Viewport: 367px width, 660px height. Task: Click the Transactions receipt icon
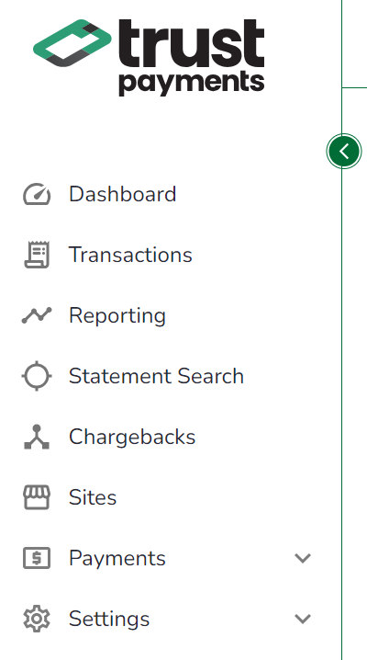(x=37, y=255)
